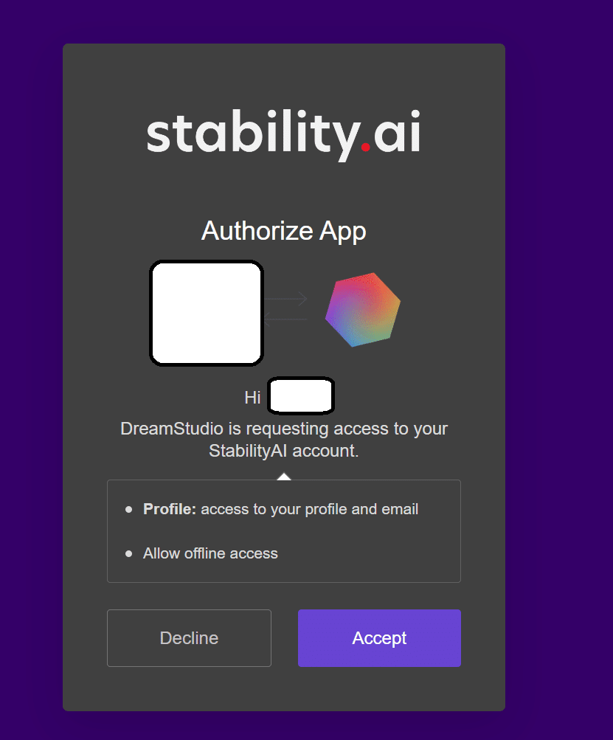The image size is (613, 740).
Task: Click the bullet beside the Profile permission
Action: coord(129,509)
